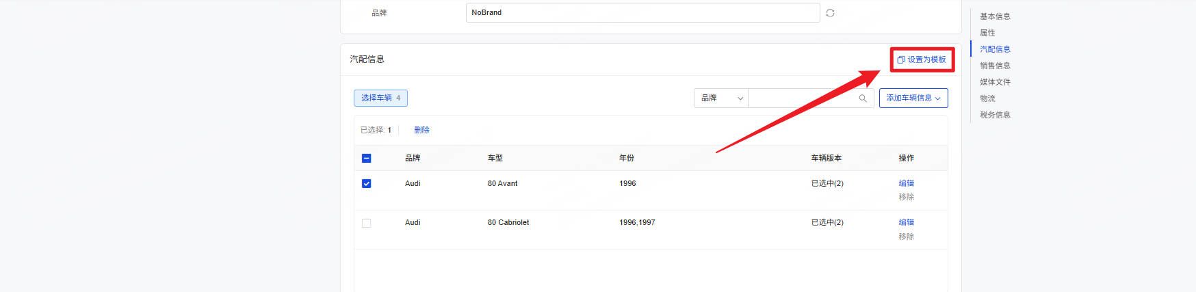Click the 删除 link for selected rows
Viewport: 1196px width, 292px height.
[x=421, y=130]
